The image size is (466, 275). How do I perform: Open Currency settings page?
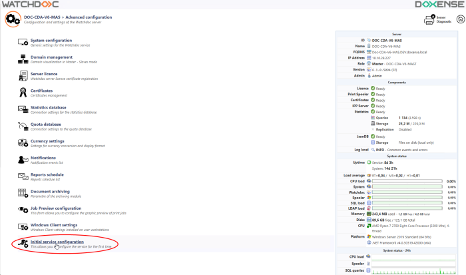click(x=47, y=140)
